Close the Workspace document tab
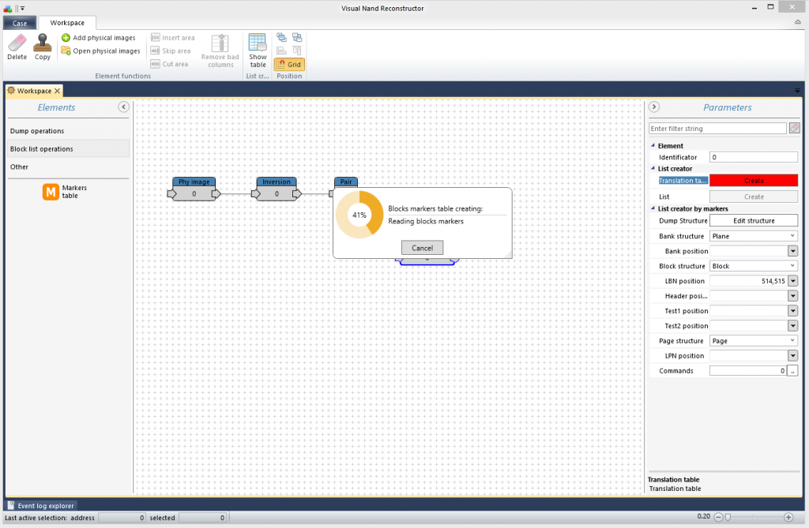This screenshot has height=528, width=809. (x=57, y=91)
